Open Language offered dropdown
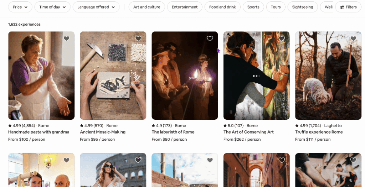This screenshot has width=365, height=187. tap(96, 7)
